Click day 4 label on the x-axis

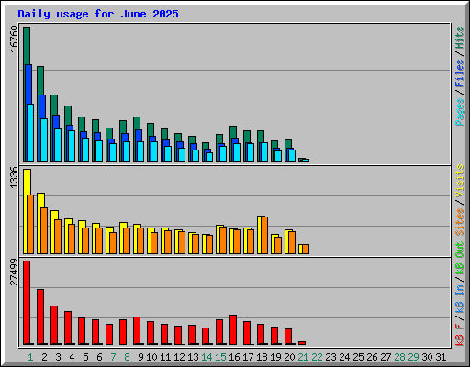point(72,357)
